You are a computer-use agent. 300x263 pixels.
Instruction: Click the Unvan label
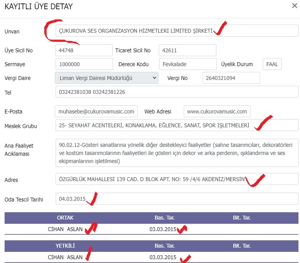[x=12, y=32]
